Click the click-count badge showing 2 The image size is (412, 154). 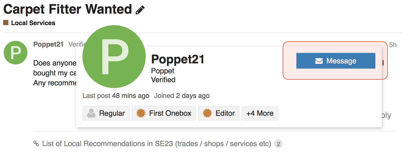click(278, 144)
